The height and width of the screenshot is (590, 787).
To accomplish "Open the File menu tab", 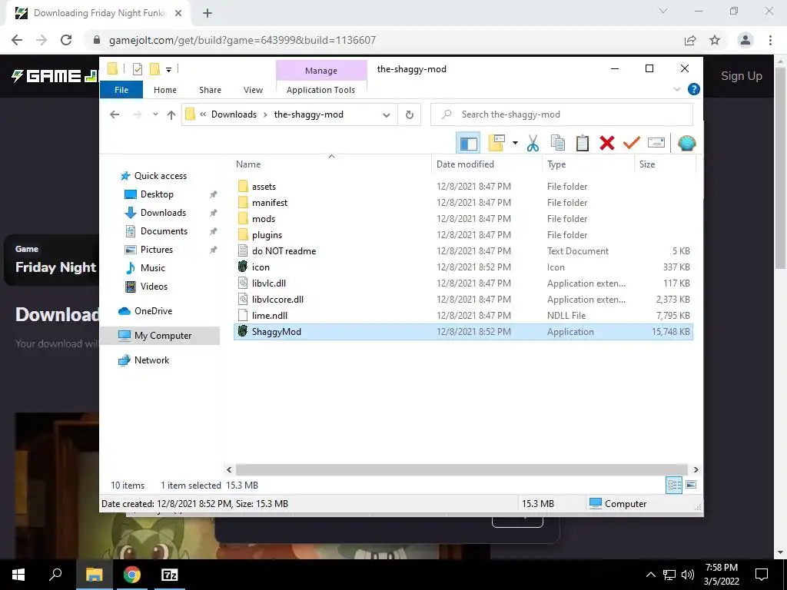I will pos(121,90).
